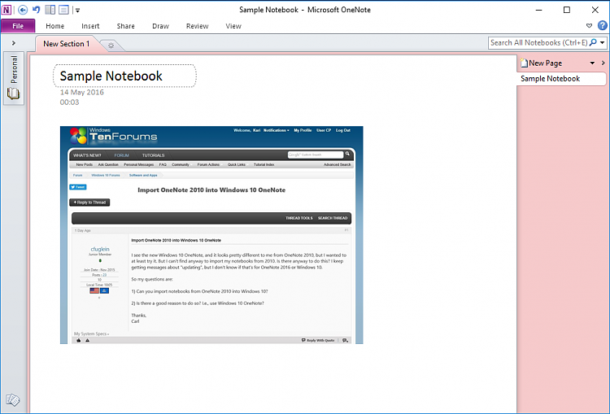Expand the ribbon using the heart-shaped arrow
The width and height of the screenshot is (610, 414).
tap(589, 26)
